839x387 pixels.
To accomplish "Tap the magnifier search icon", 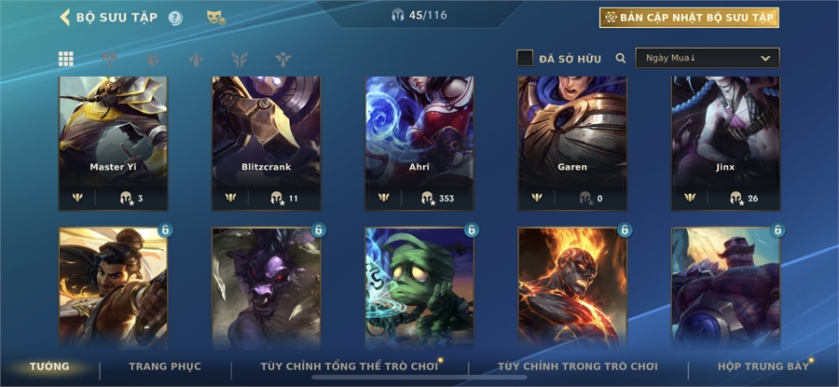I will tap(621, 58).
